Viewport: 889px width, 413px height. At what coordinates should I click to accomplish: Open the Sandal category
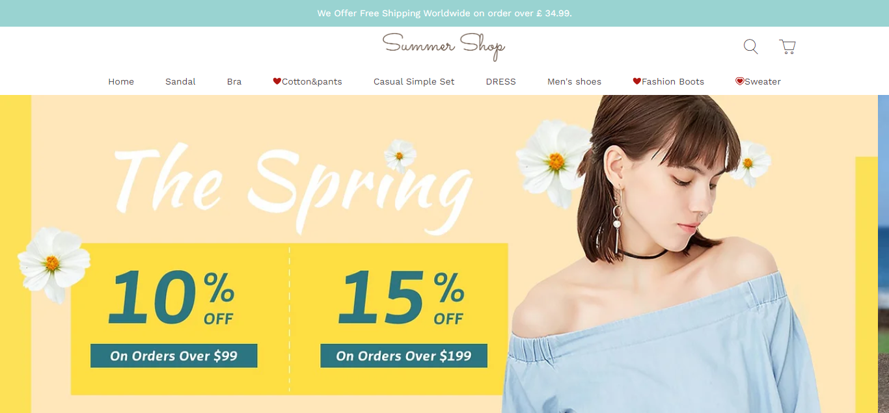(180, 81)
